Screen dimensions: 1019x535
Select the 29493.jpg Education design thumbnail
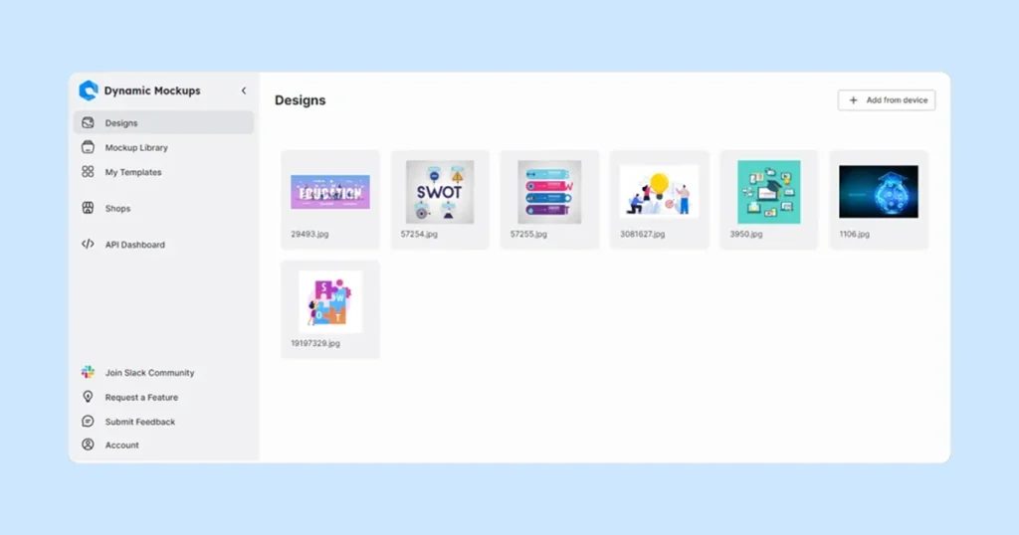330,192
